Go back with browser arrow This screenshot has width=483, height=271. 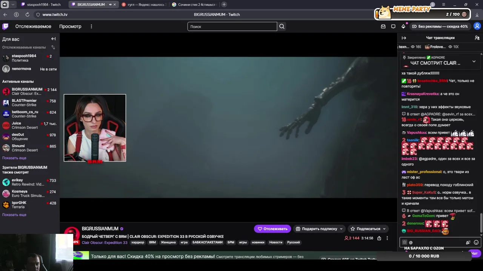[x=5, y=14]
